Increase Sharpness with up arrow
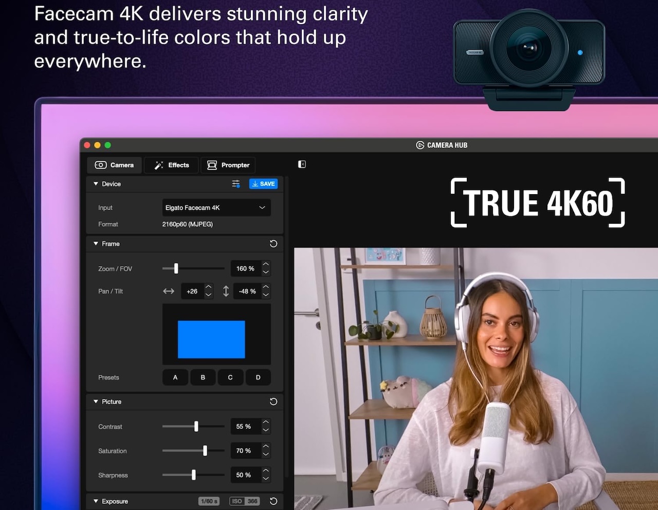The width and height of the screenshot is (658, 510). click(266, 471)
